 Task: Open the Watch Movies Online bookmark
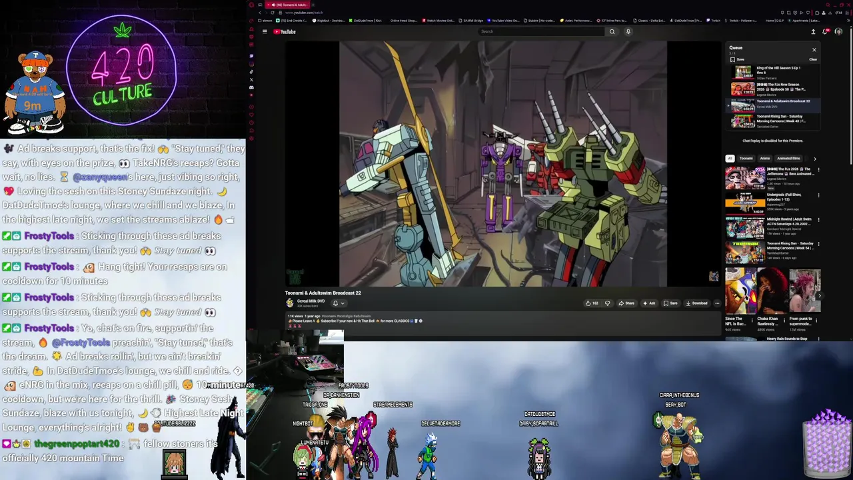pos(438,21)
